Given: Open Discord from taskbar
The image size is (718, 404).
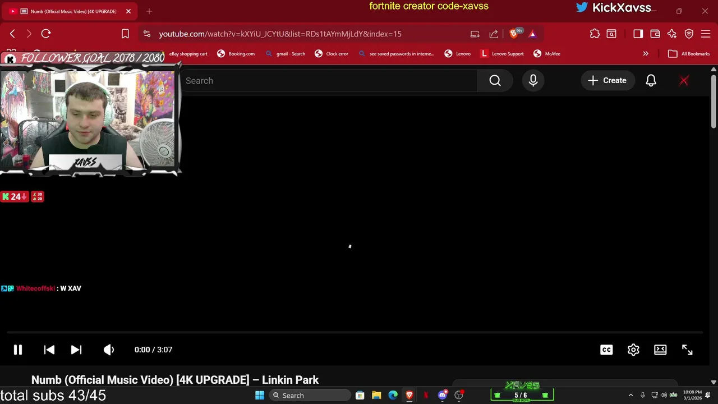Looking at the screenshot, I should pos(443,396).
